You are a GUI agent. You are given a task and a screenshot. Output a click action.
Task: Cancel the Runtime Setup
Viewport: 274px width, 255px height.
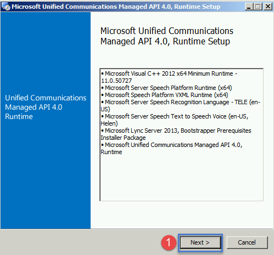coord(247,242)
